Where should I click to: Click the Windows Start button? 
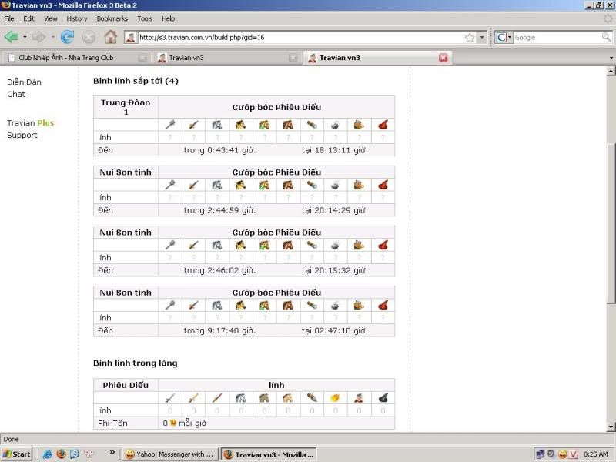pyautogui.click(x=16, y=454)
